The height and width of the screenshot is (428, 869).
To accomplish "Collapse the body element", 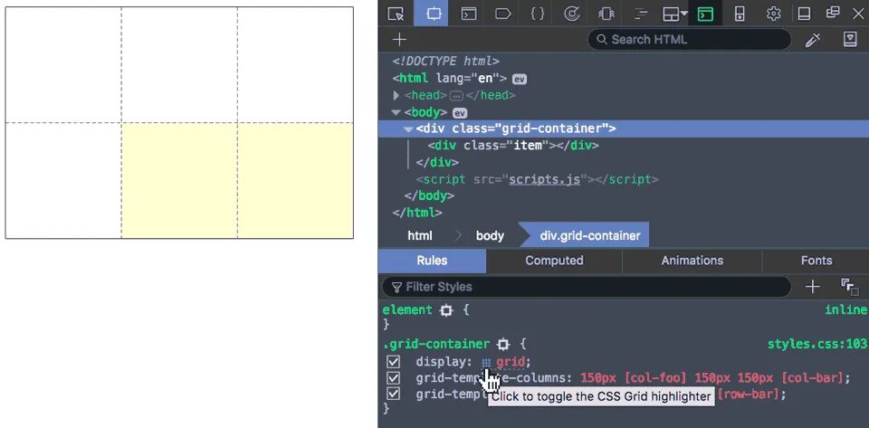I will [396, 112].
